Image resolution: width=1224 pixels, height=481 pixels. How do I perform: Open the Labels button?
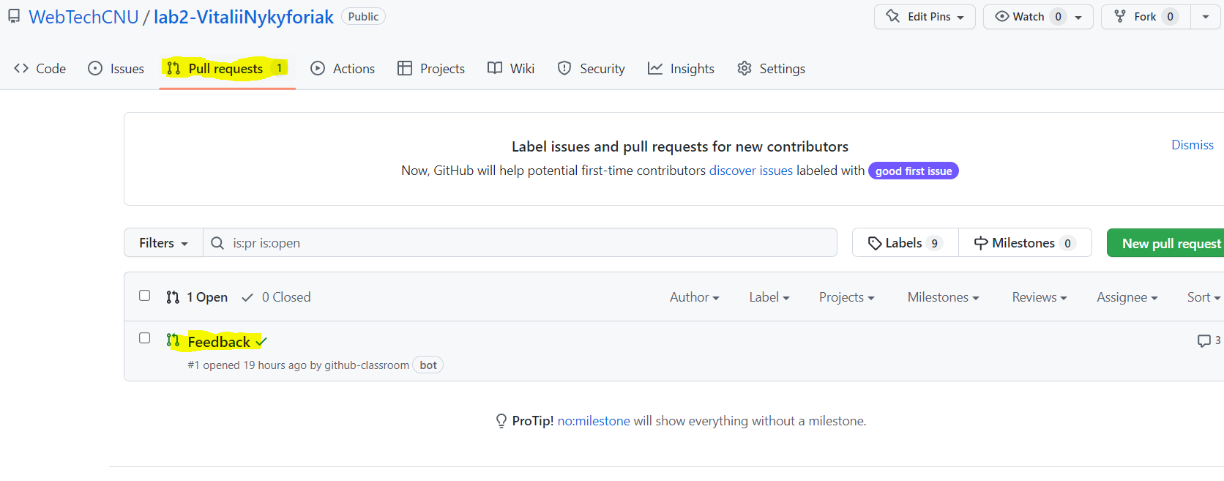click(x=906, y=242)
